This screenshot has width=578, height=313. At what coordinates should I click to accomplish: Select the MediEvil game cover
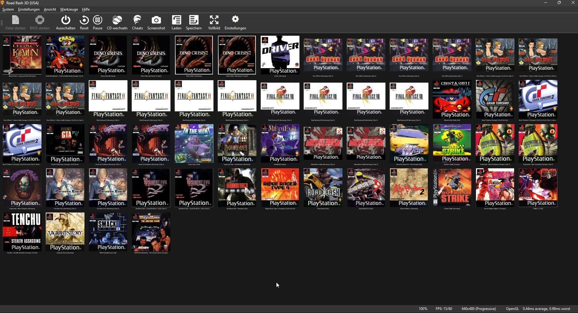click(280, 143)
